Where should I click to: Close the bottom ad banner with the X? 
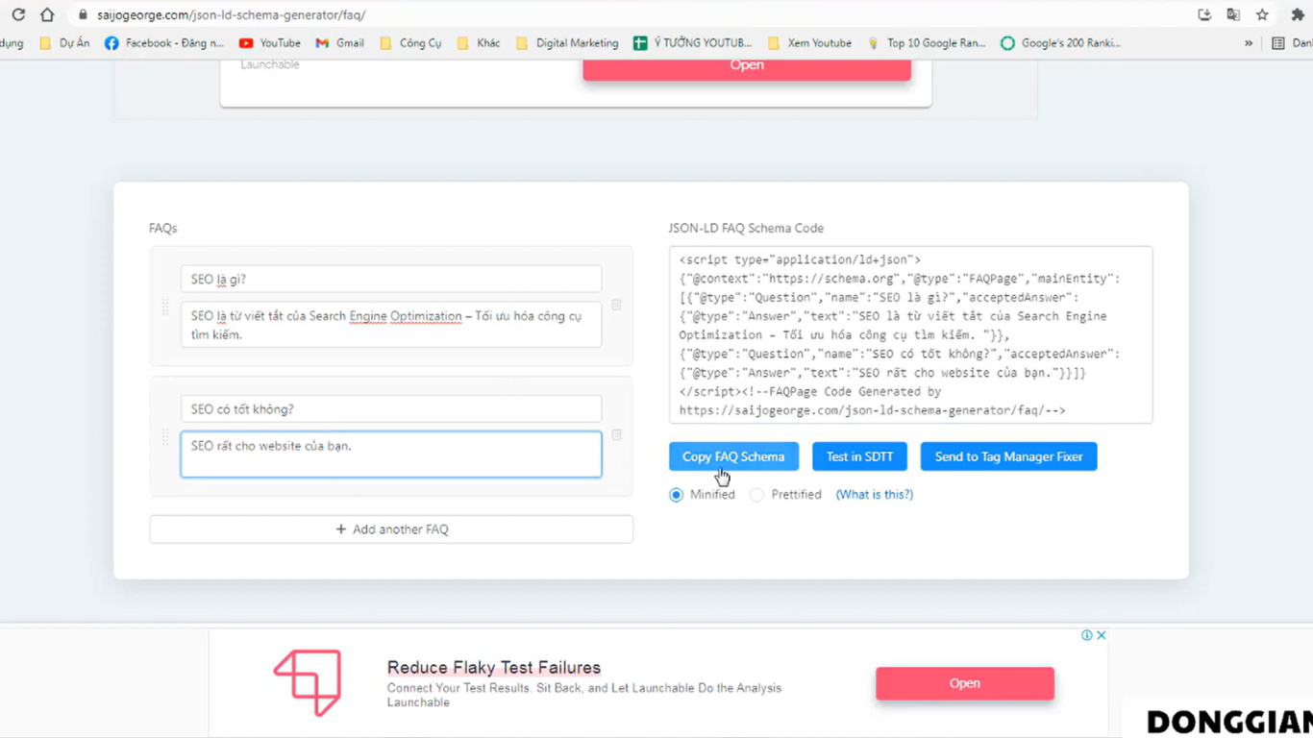click(x=1102, y=635)
